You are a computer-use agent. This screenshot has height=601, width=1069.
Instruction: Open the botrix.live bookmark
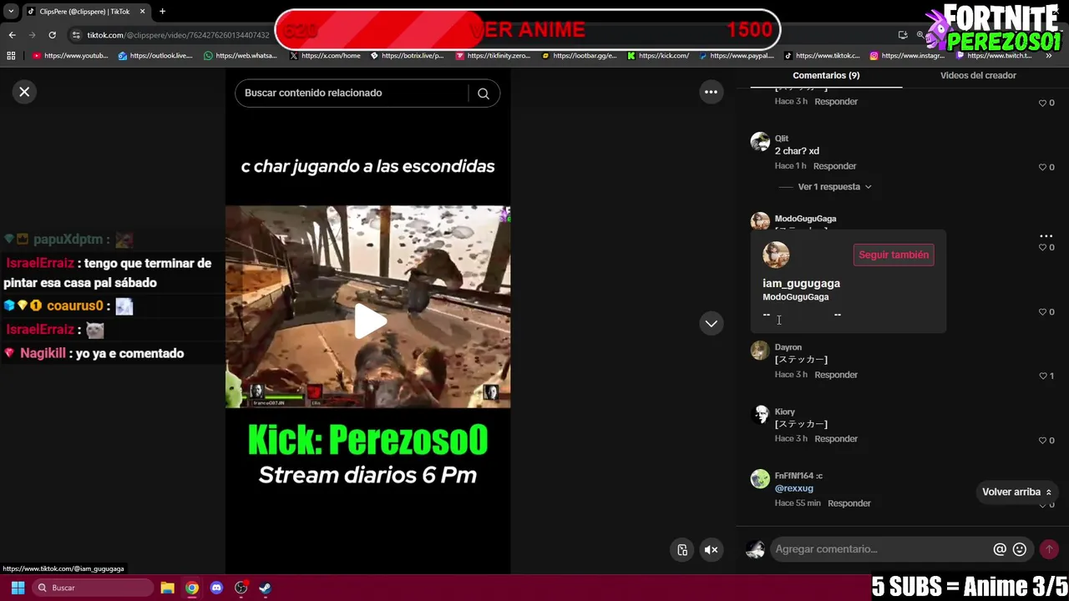(x=407, y=56)
